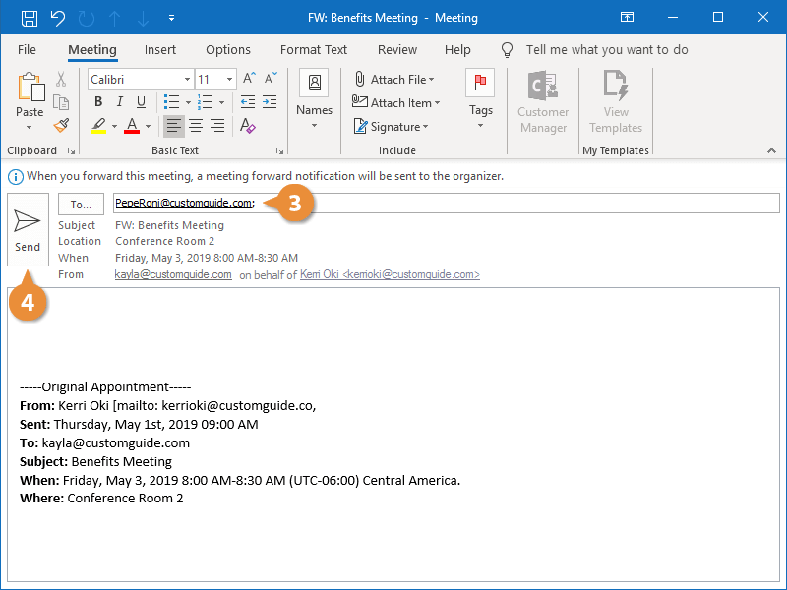Enable center text alignment
The height and width of the screenshot is (590, 787).
[196, 126]
